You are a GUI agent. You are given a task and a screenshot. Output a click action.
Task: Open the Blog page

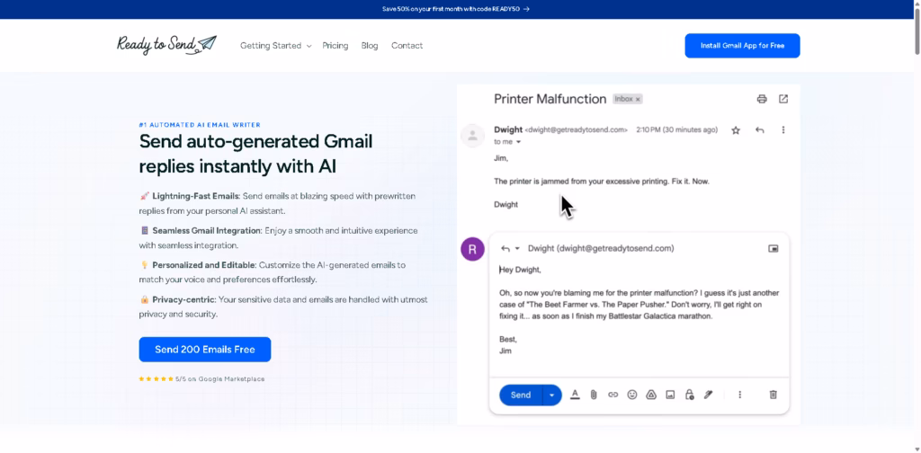tap(370, 46)
